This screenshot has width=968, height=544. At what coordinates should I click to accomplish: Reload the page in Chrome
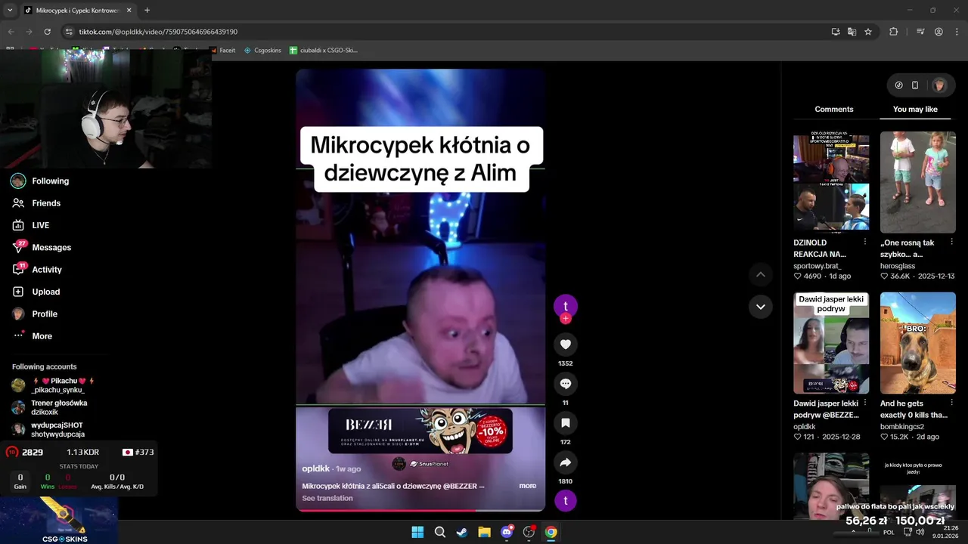click(47, 32)
